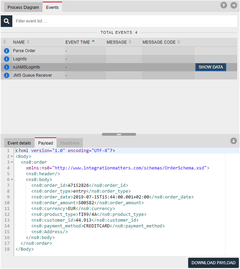240x269 pixels.
Task: Click the SHOW DATA button
Action: pos(211,67)
